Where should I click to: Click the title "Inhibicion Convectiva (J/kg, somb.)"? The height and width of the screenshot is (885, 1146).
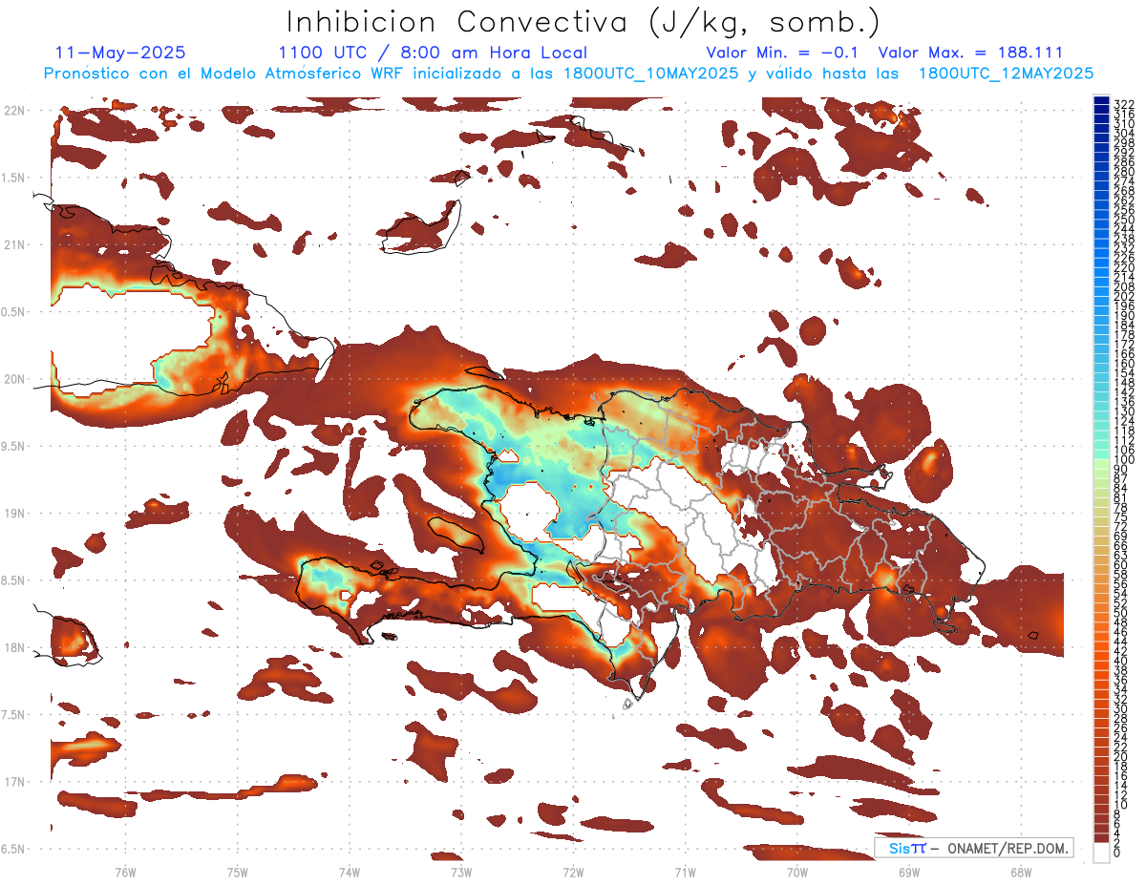click(x=584, y=23)
